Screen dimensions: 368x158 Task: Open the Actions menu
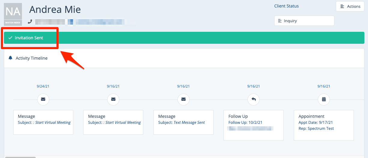click(350, 6)
